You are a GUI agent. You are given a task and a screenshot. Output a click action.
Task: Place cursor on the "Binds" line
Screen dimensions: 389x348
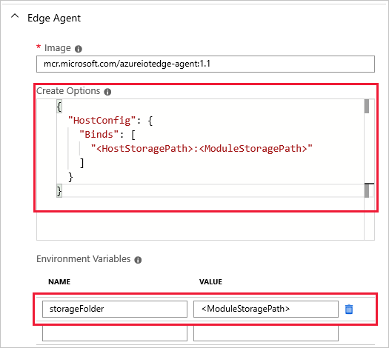(x=107, y=135)
